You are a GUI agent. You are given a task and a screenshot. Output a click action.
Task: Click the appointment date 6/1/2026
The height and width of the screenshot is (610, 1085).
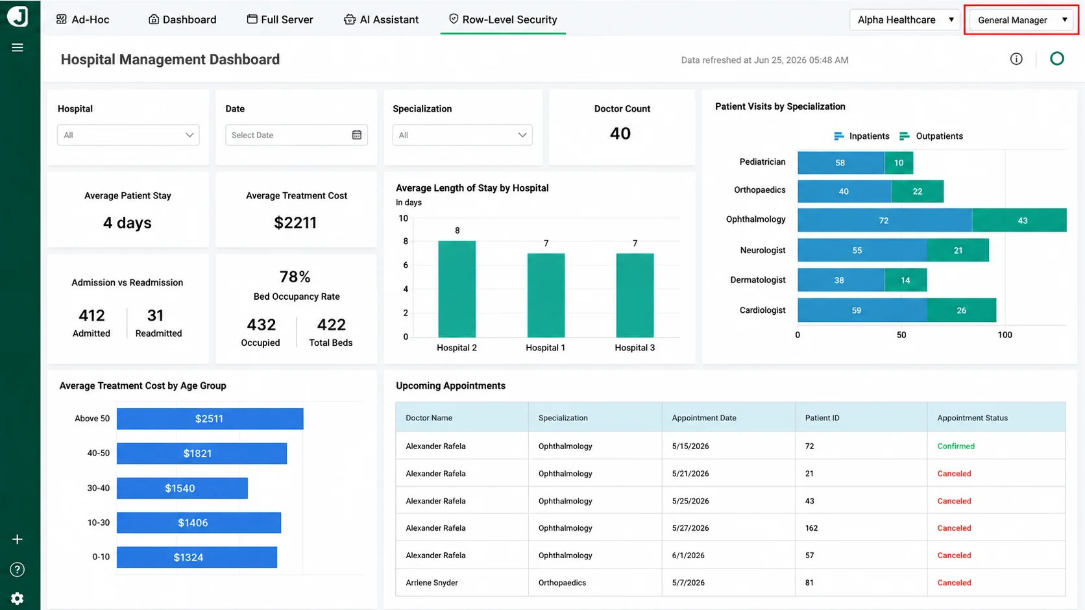689,555
